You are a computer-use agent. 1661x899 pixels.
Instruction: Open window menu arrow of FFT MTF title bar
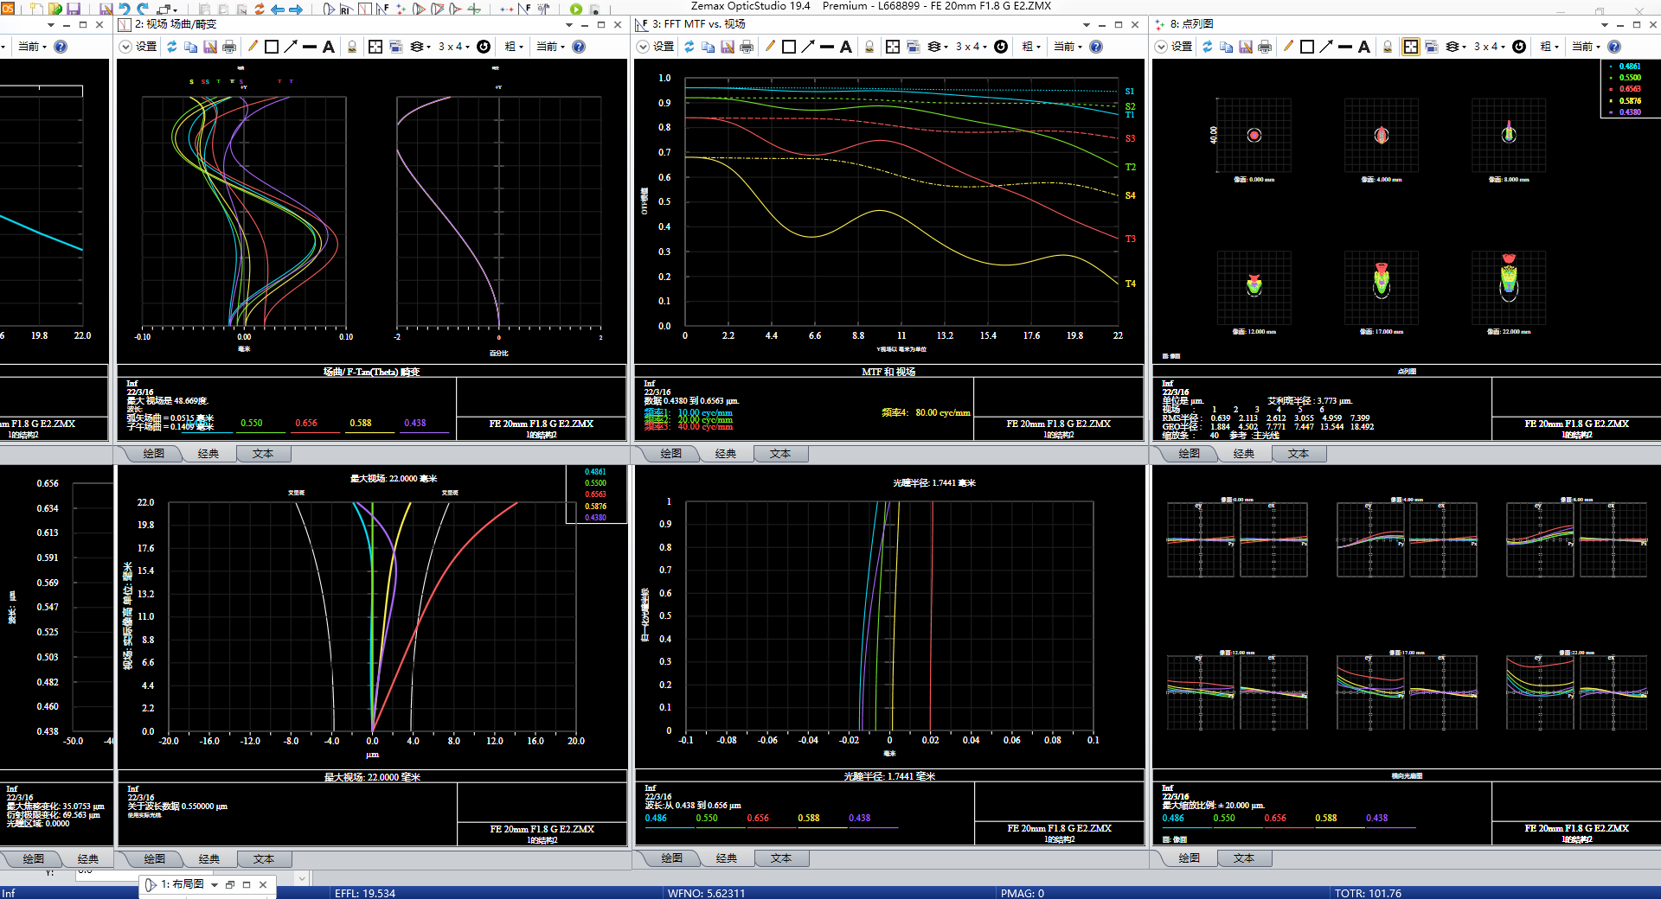tap(1087, 25)
